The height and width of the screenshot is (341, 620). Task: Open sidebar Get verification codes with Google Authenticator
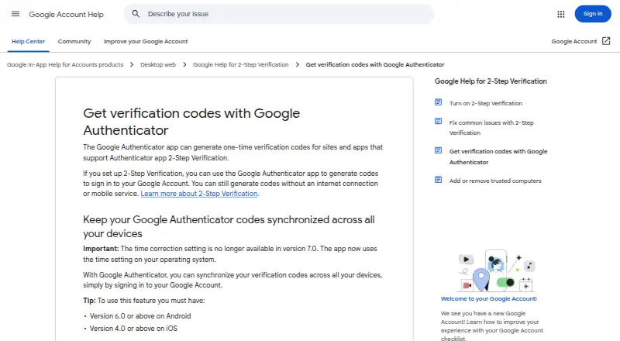click(x=498, y=157)
